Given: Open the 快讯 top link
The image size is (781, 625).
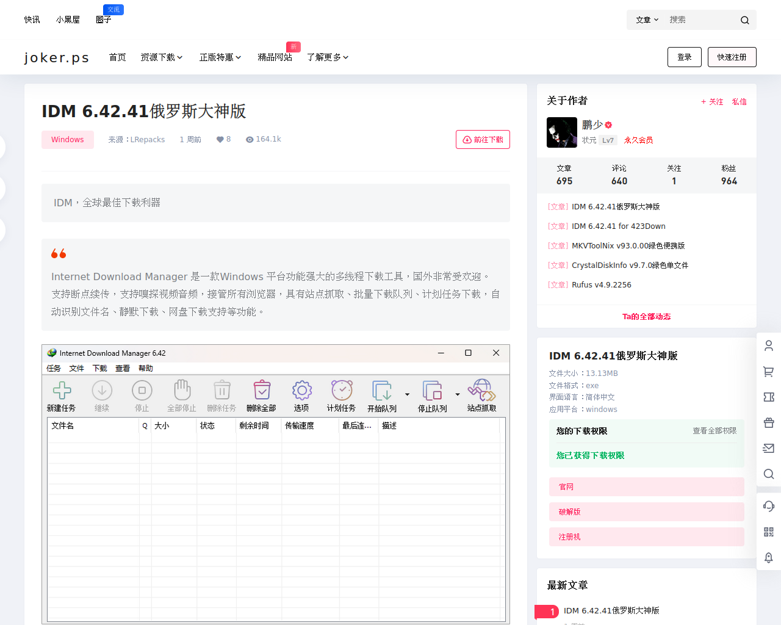Looking at the screenshot, I should pos(32,20).
